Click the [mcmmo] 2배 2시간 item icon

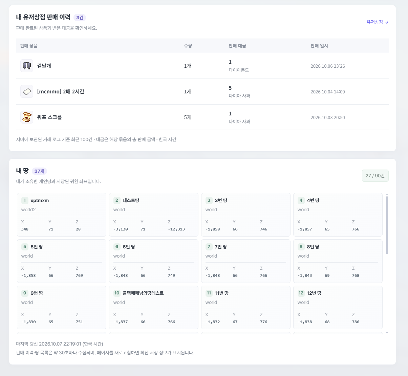(27, 91)
